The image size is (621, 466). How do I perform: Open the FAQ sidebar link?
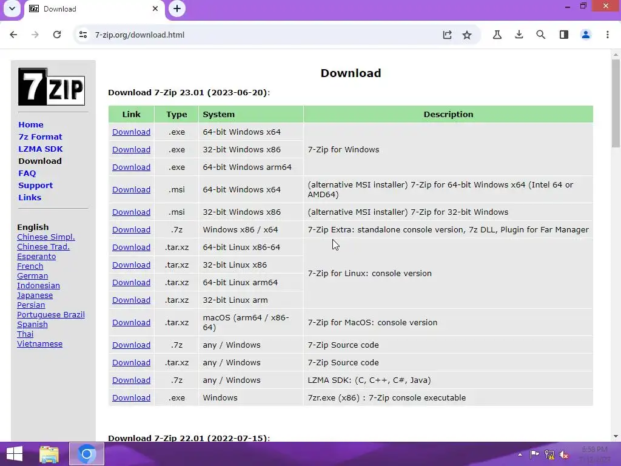[x=27, y=173]
